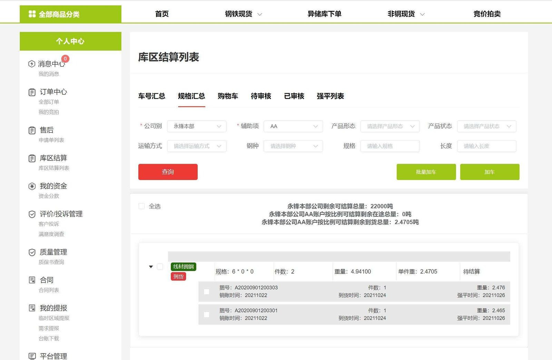
Task: Open the 产品状态 dropdown
Action: pyautogui.click(x=486, y=126)
